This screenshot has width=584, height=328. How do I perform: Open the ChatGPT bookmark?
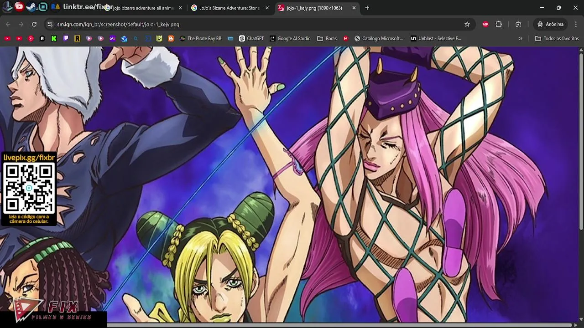[x=251, y=39]
